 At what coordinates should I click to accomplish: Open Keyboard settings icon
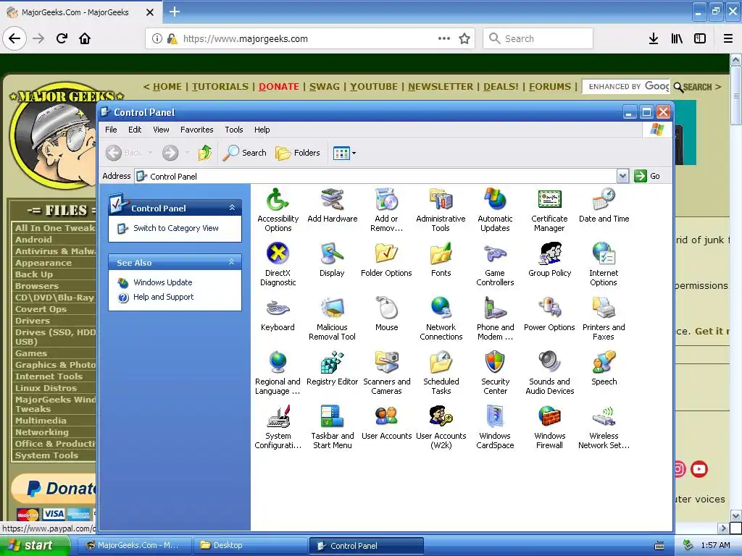[x=278, y=314]
